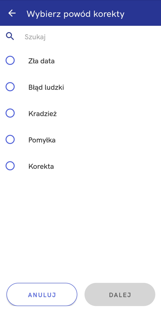Tap the Pomyłka label text

pyautogui.click(x=42, y=140)
